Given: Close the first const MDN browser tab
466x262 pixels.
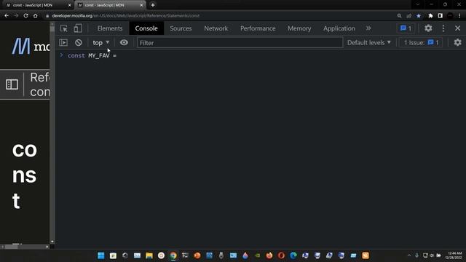Looking at the screenshot, I should tap(70, 5).
